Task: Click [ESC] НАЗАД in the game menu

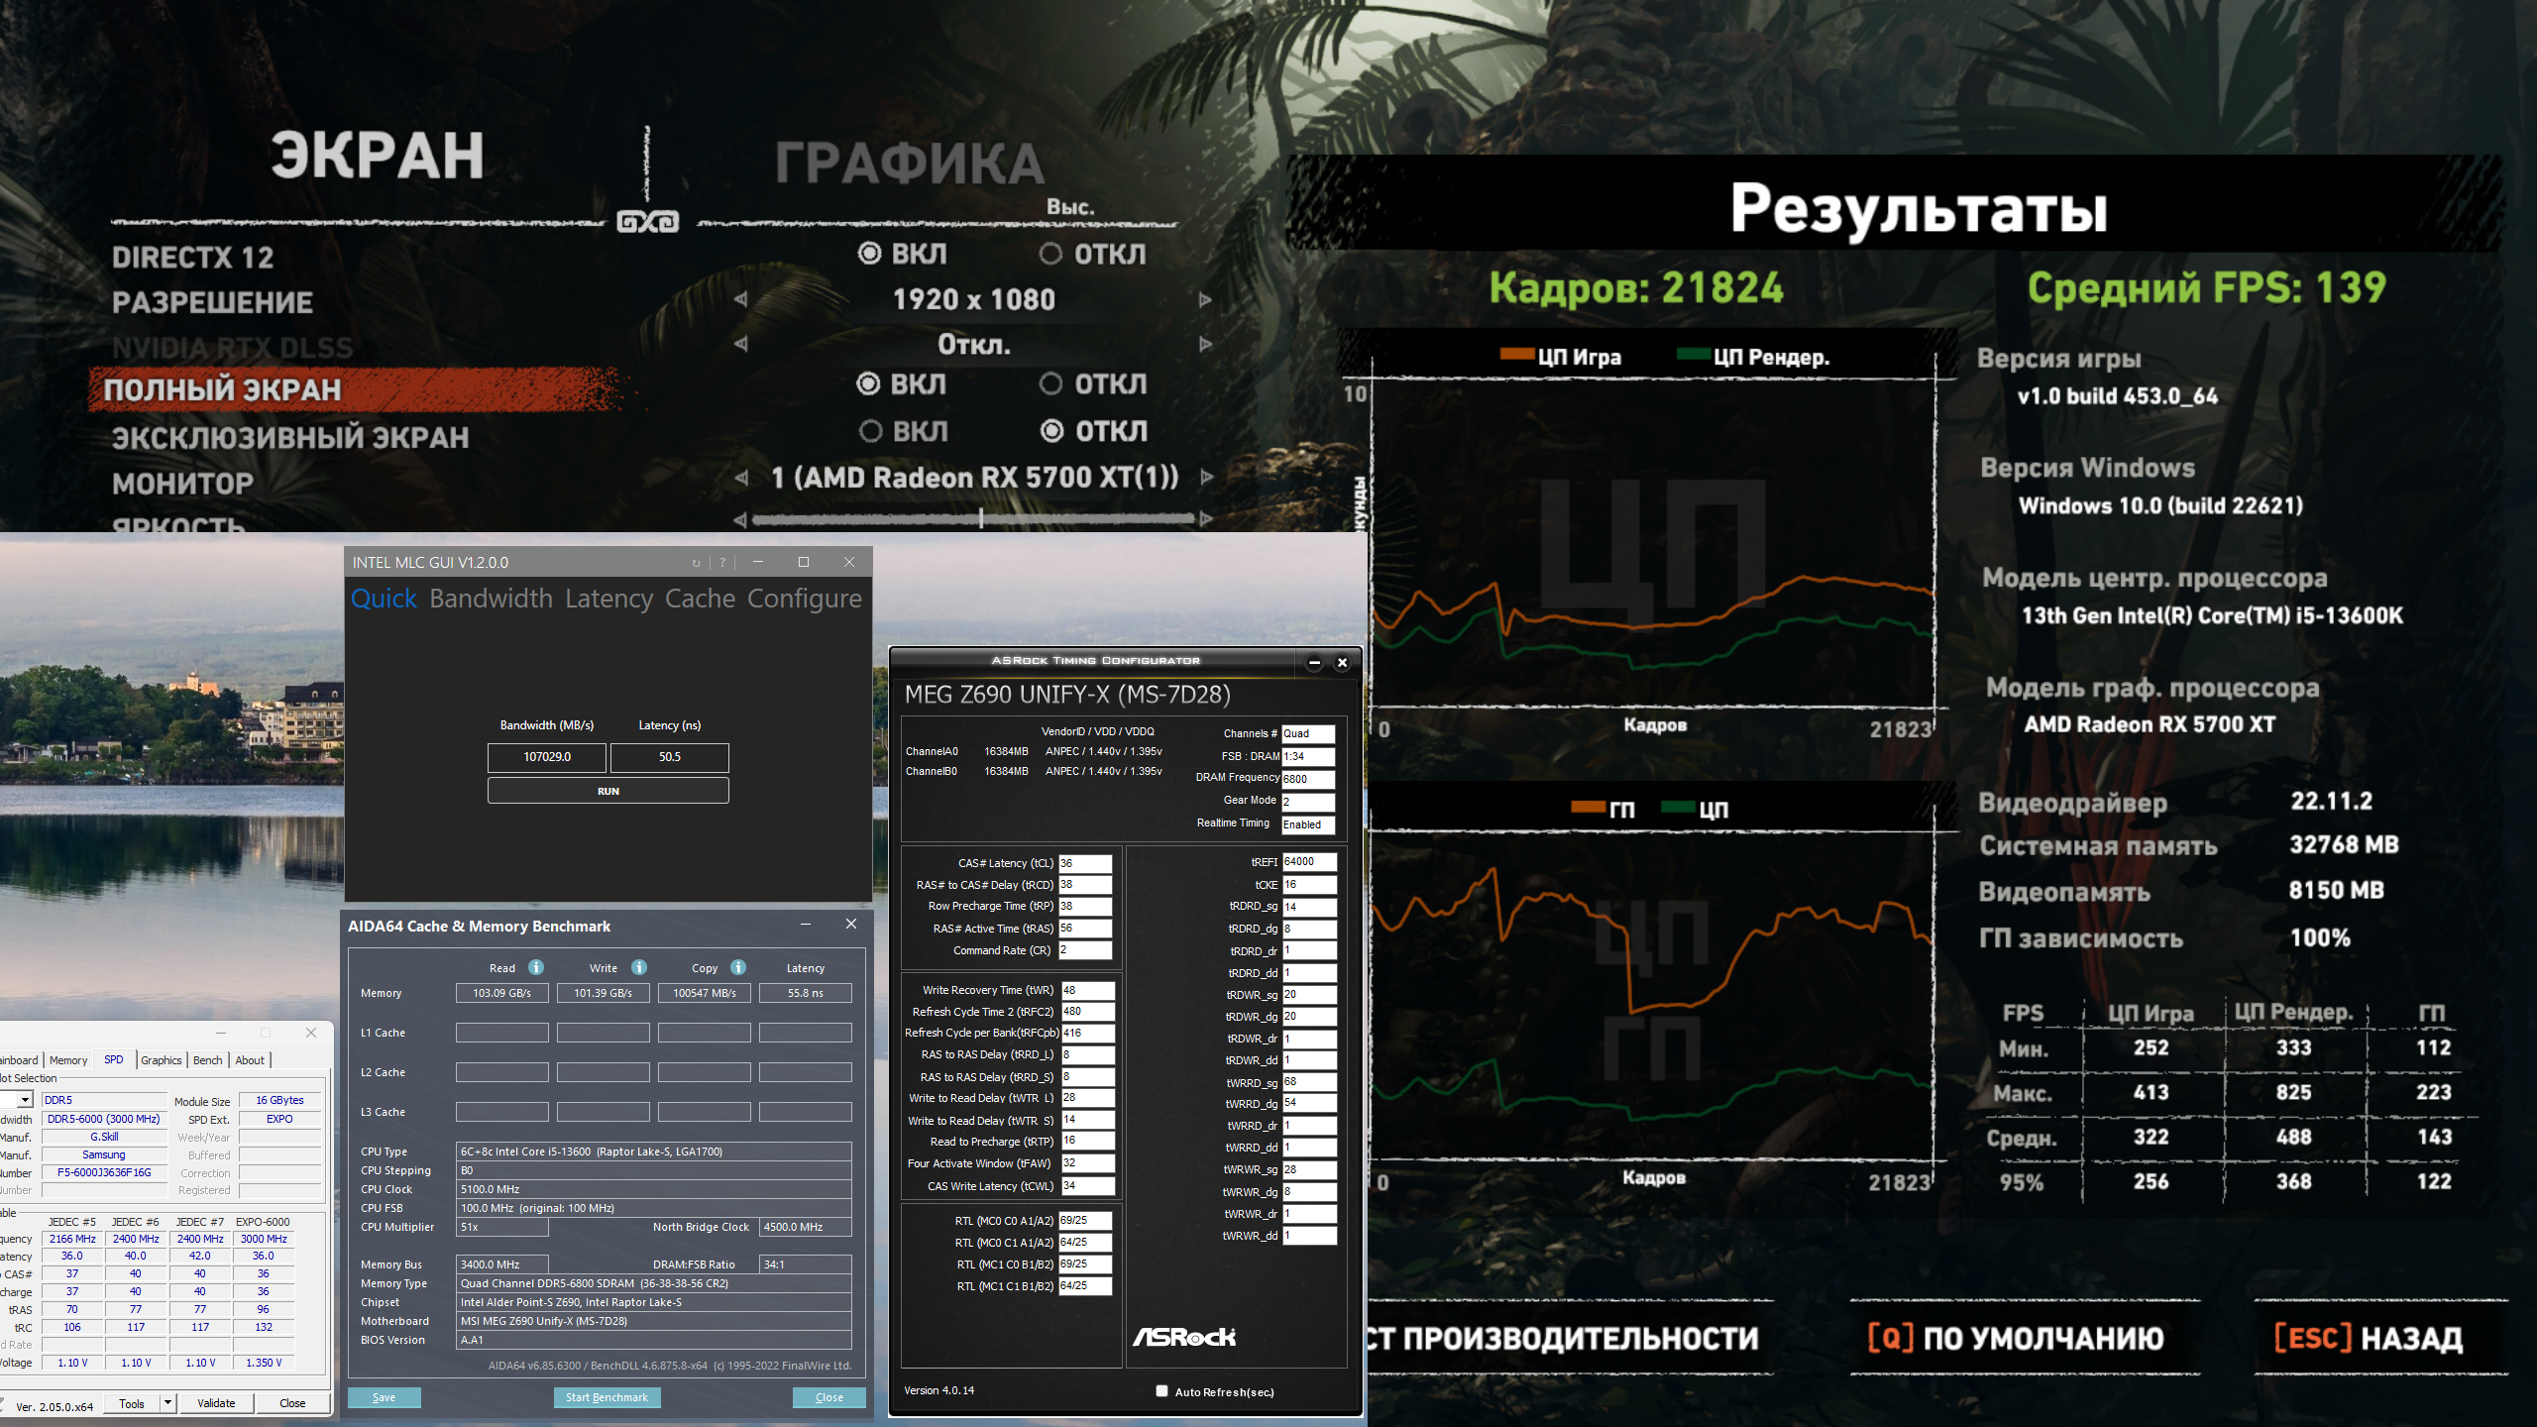Action: click(x=2369, y=1338)
